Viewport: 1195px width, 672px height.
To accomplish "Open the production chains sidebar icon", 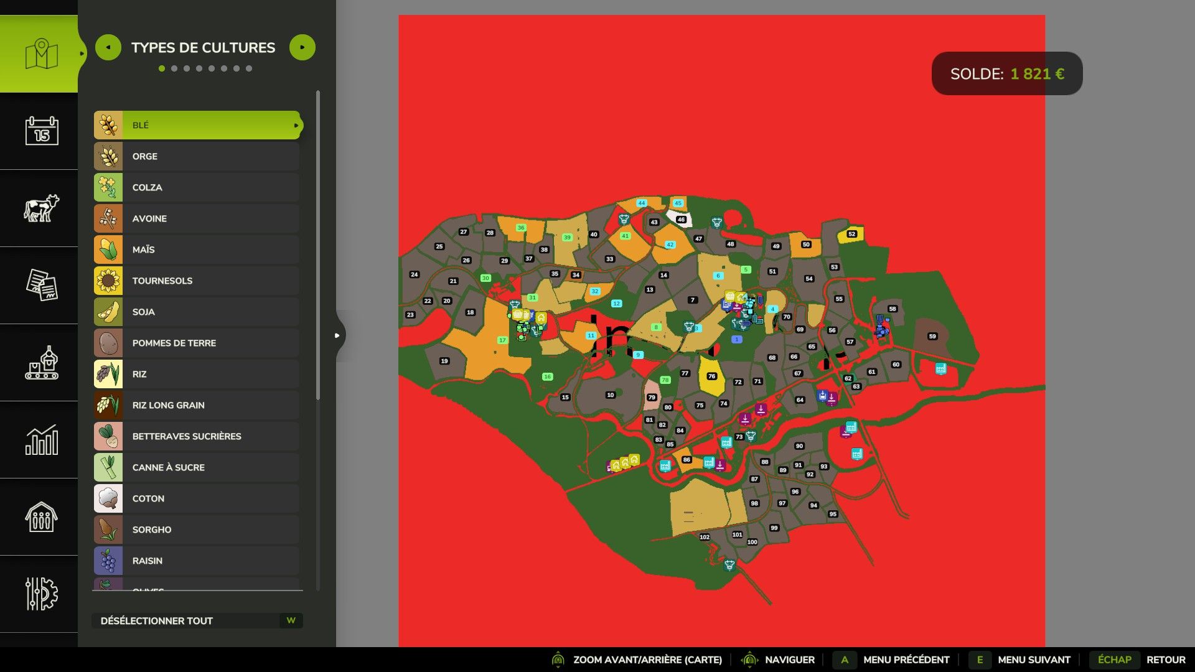I will (x=41, y=362).
